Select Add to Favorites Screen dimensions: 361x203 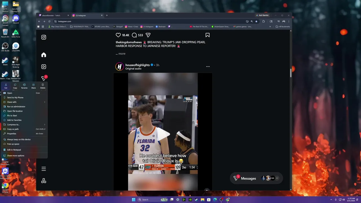[x=24, y=120]
